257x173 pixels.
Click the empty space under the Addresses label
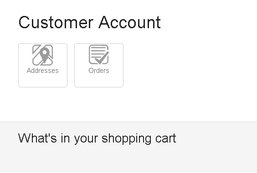click(43, 80)
